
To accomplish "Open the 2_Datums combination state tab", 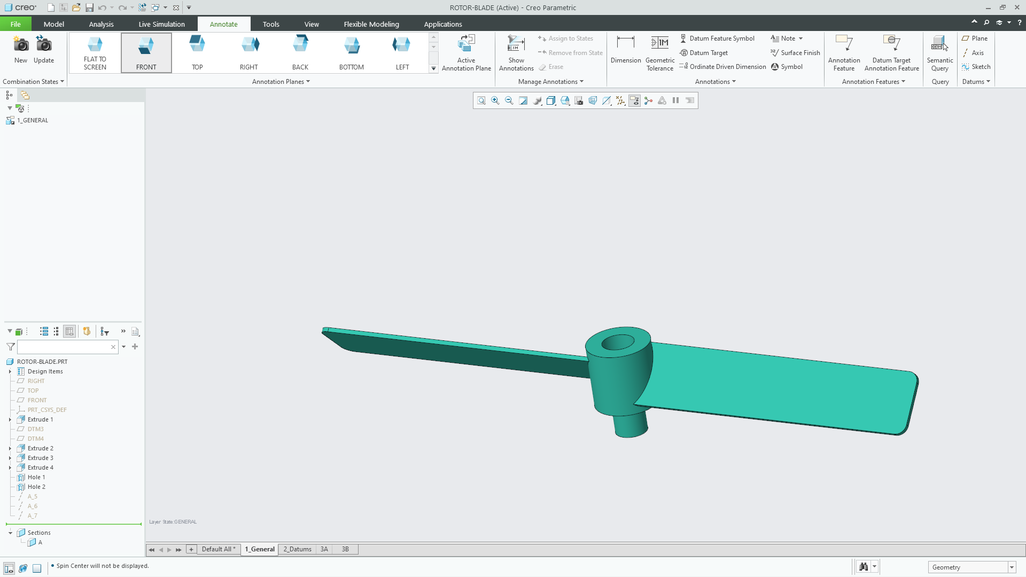I will [x=297, y=549].
